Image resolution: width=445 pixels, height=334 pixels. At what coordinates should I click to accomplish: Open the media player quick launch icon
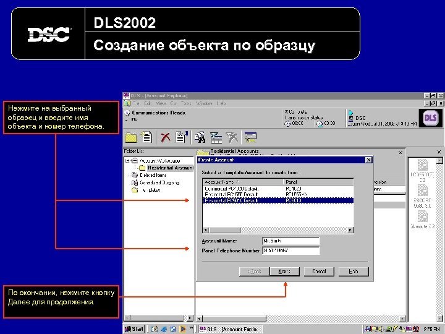pos(182,329)
